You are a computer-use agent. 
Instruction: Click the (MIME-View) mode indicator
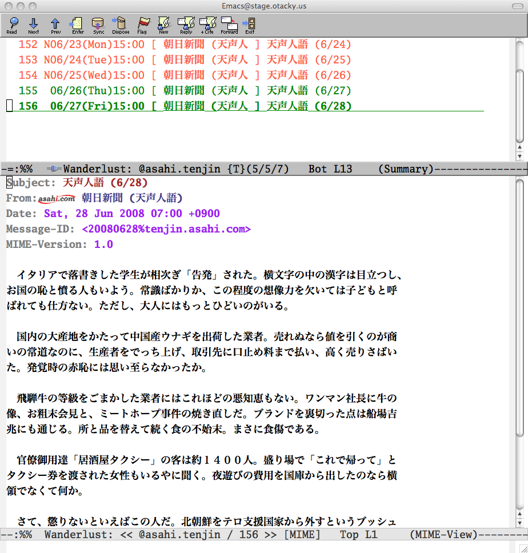coord(443,535)
